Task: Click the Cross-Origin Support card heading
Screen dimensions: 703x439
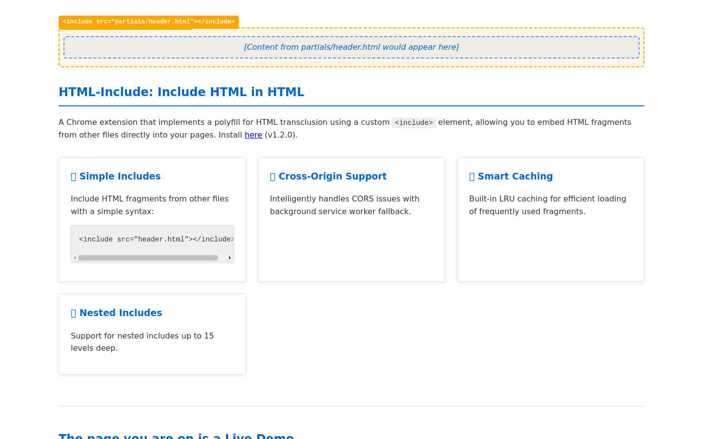Action: coord(328,177)
